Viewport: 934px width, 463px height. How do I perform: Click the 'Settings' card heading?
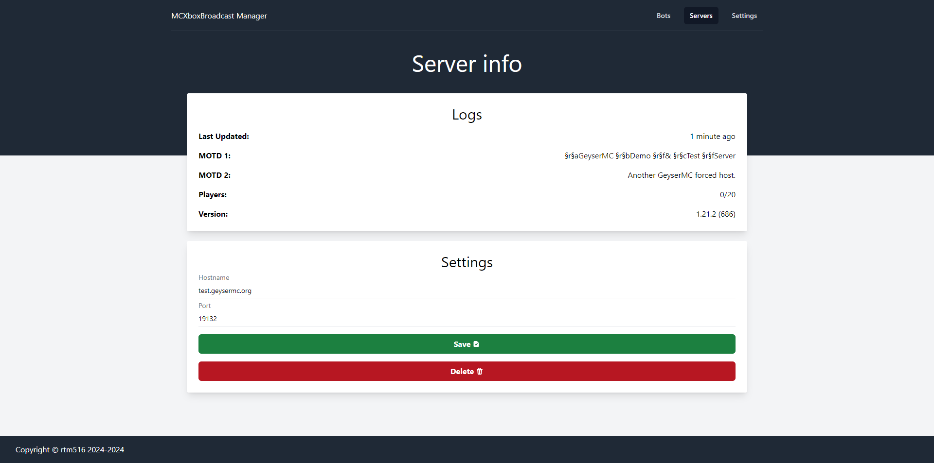click(467, 262)
